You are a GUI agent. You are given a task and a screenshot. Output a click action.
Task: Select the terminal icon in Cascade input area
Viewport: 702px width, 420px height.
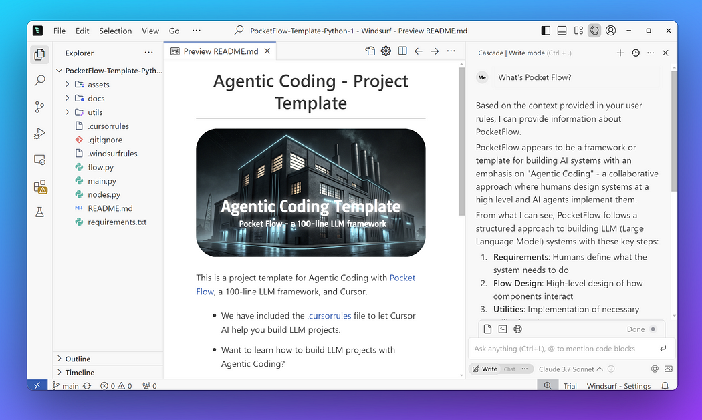tap(502, 329)
